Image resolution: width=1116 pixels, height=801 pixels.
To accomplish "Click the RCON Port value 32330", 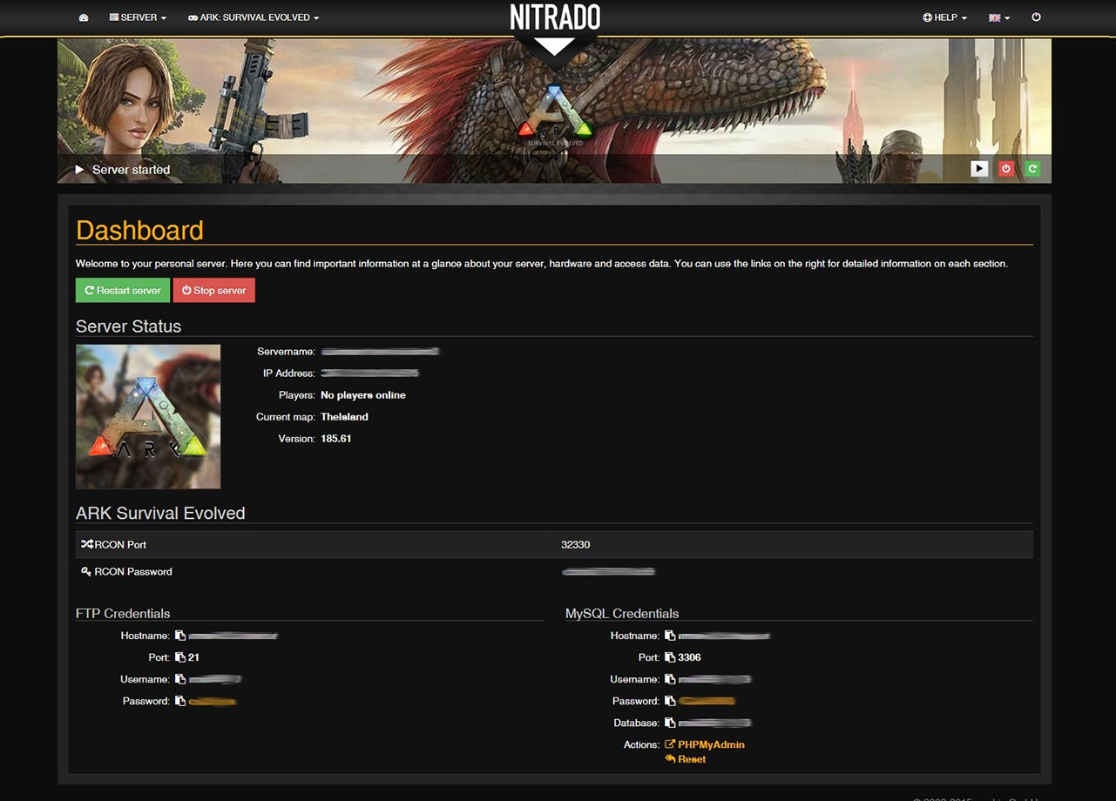I will coord(576,545).
